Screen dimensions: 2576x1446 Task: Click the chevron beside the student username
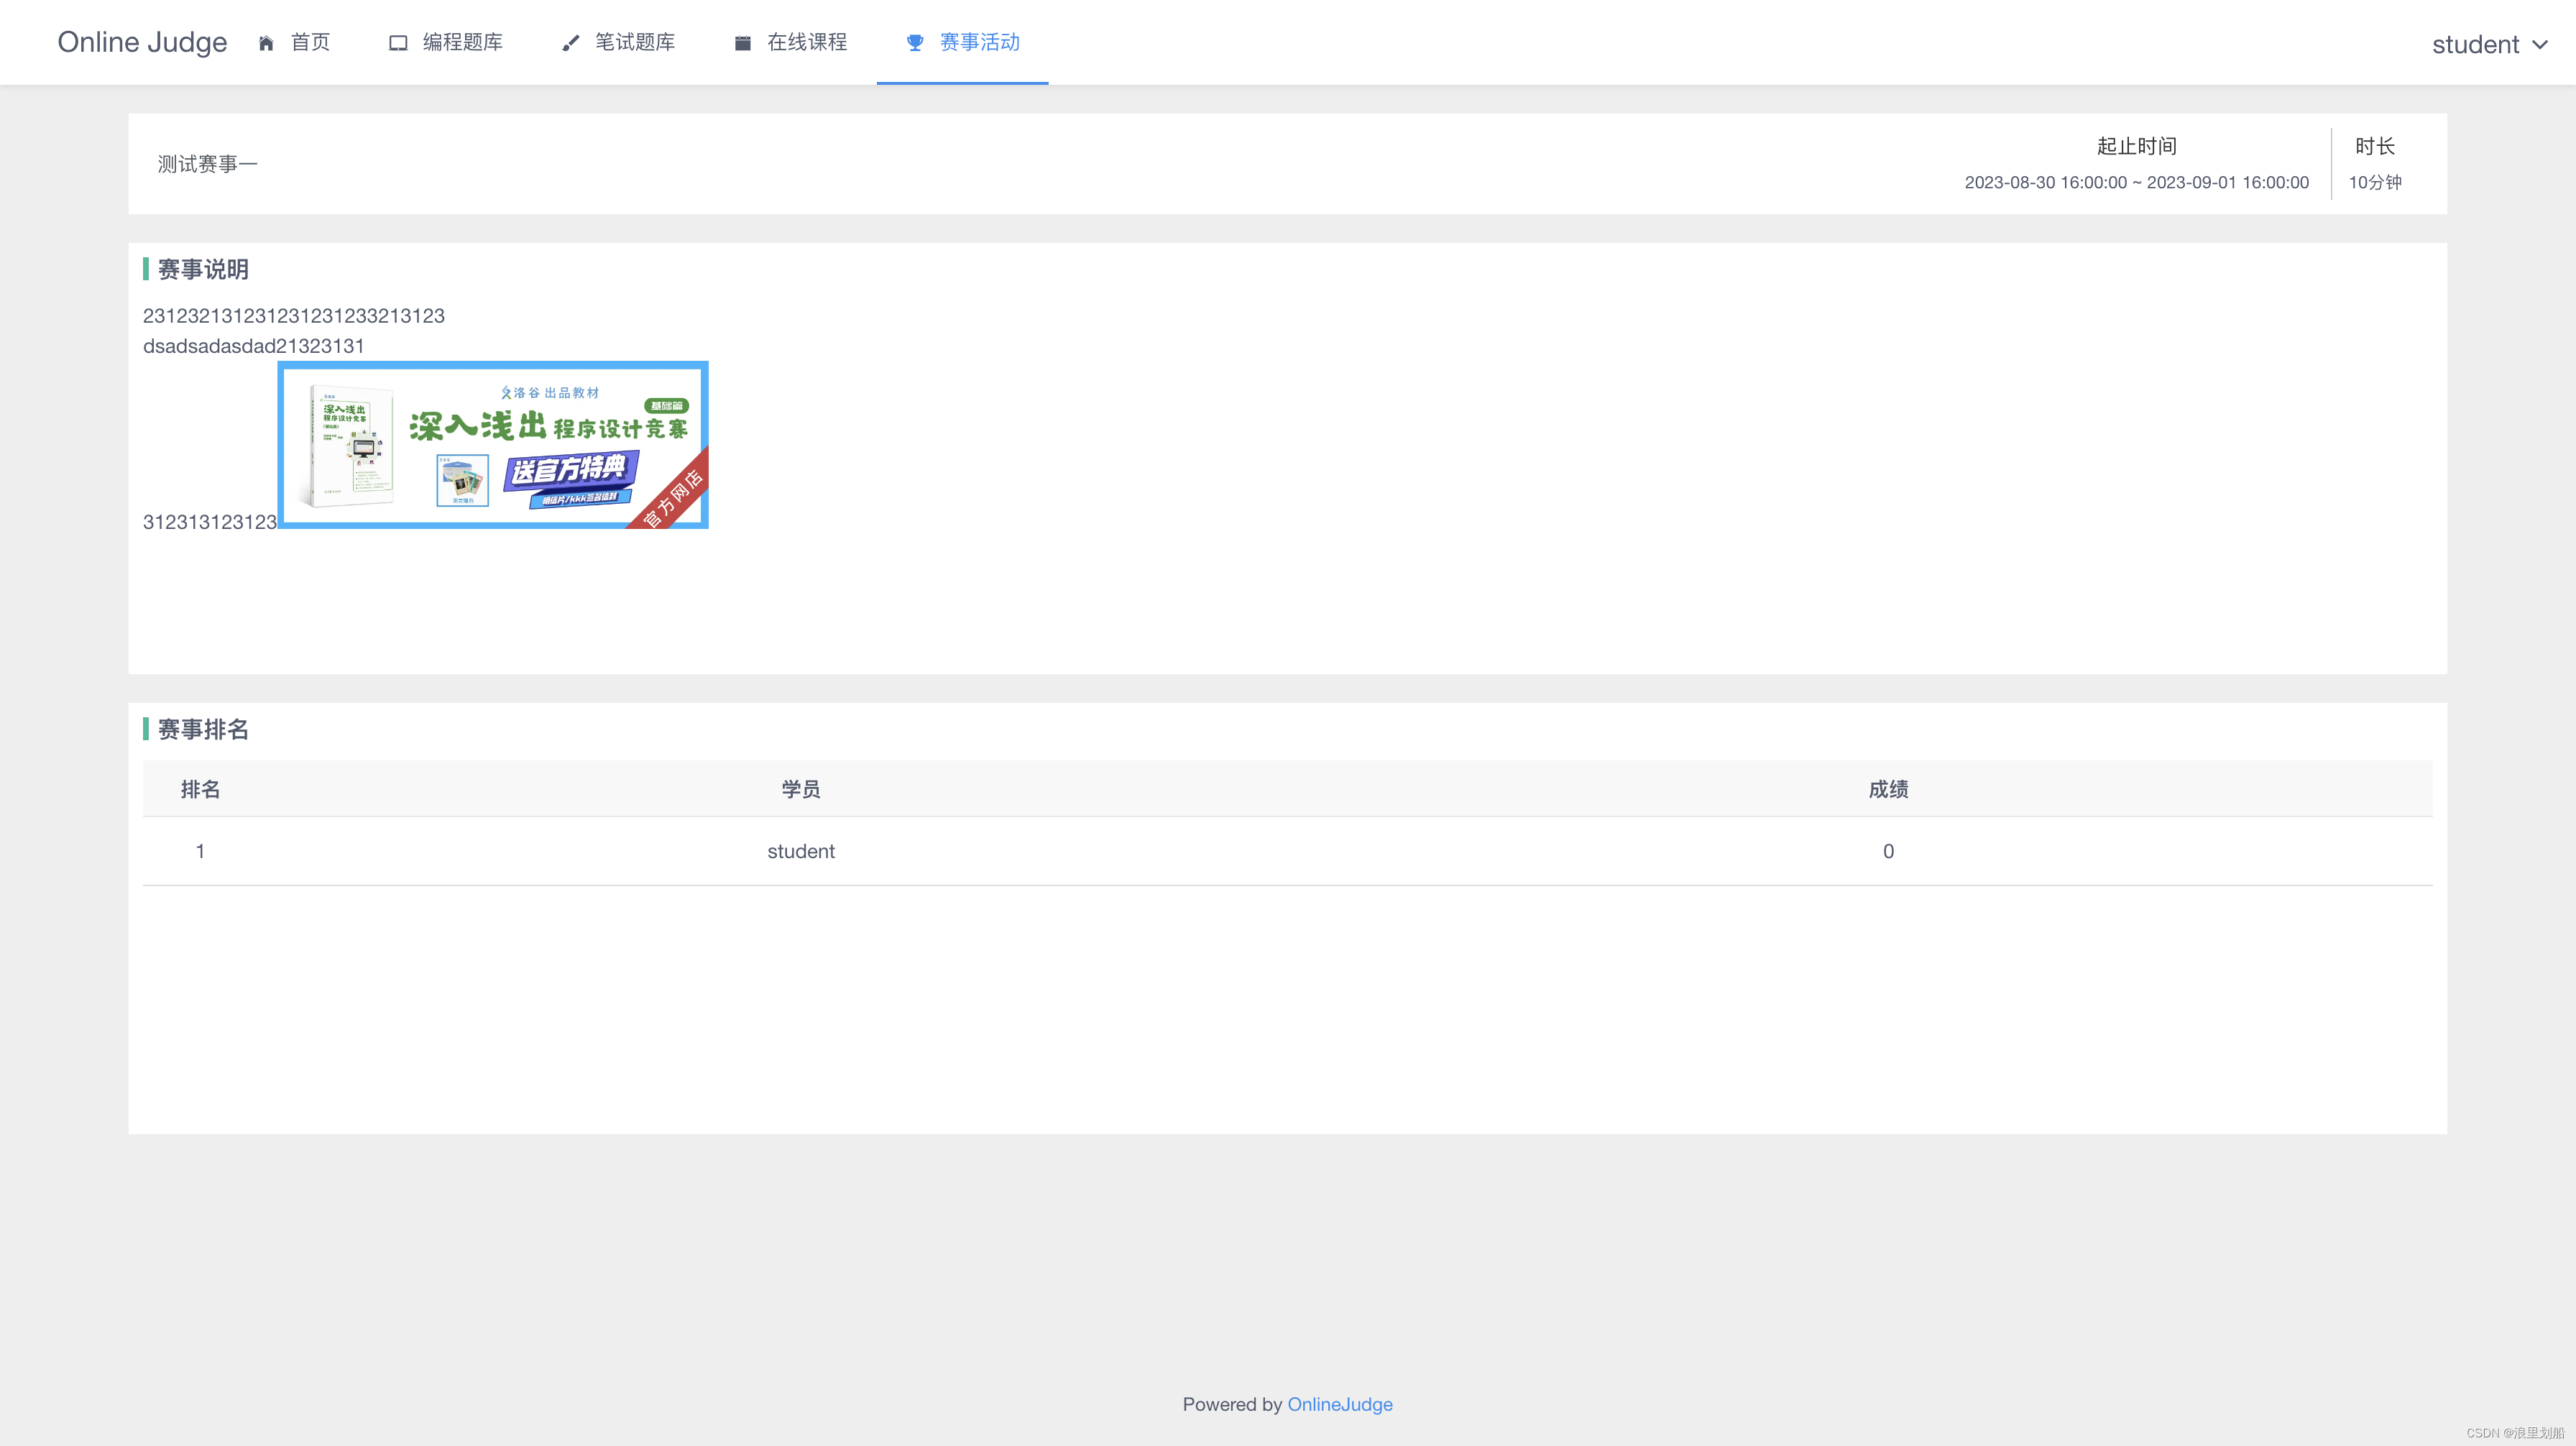pyautogui.click(x=2541, y=45)
